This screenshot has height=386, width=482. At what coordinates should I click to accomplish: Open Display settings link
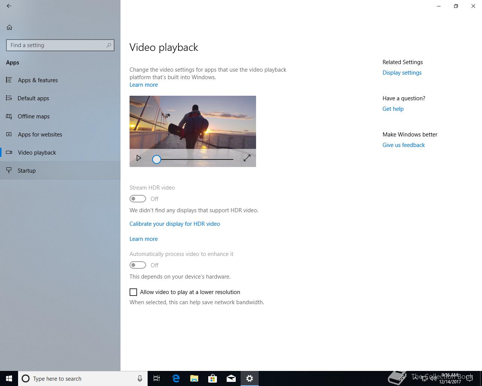(402, 73)
